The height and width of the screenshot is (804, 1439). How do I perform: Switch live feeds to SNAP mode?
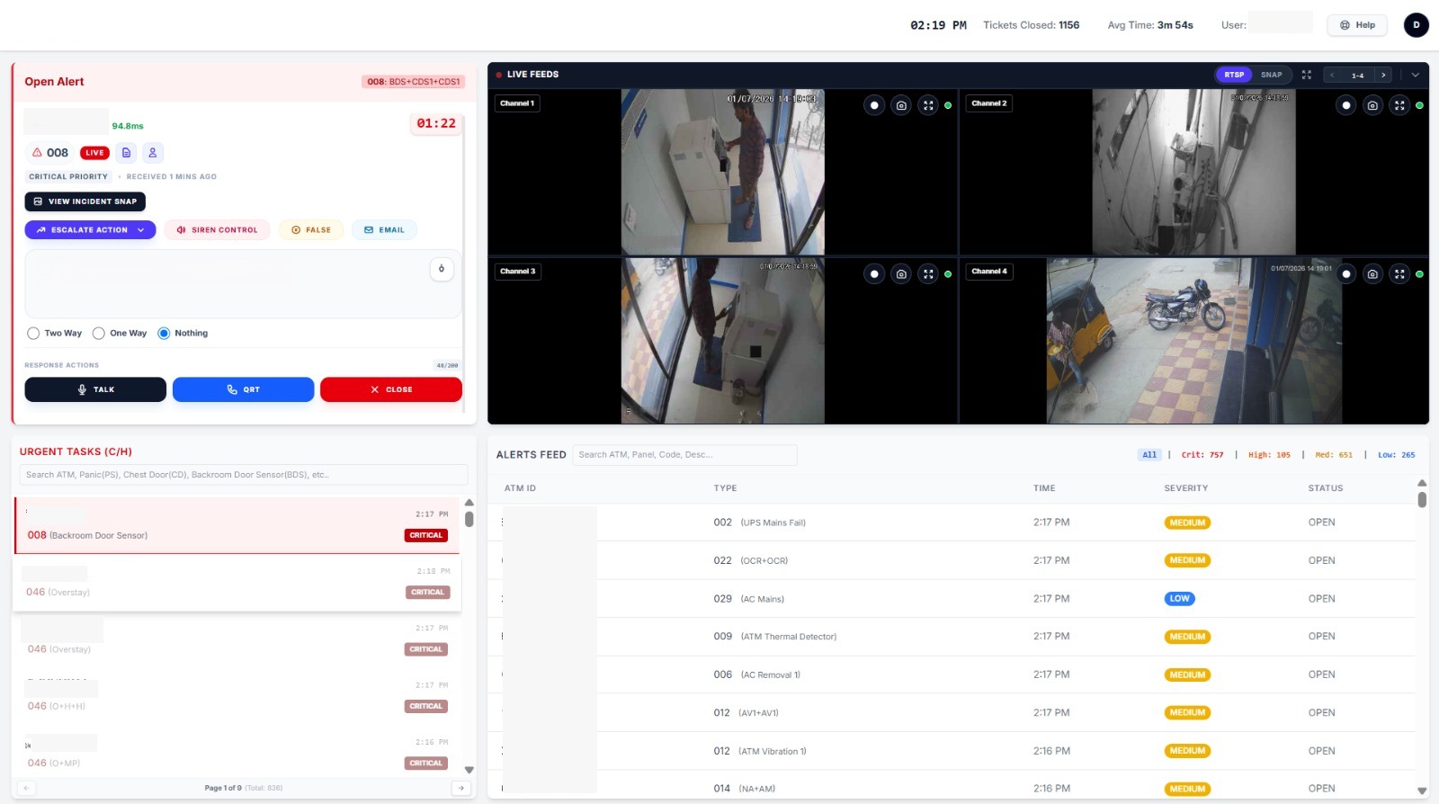pos(1271,75)
